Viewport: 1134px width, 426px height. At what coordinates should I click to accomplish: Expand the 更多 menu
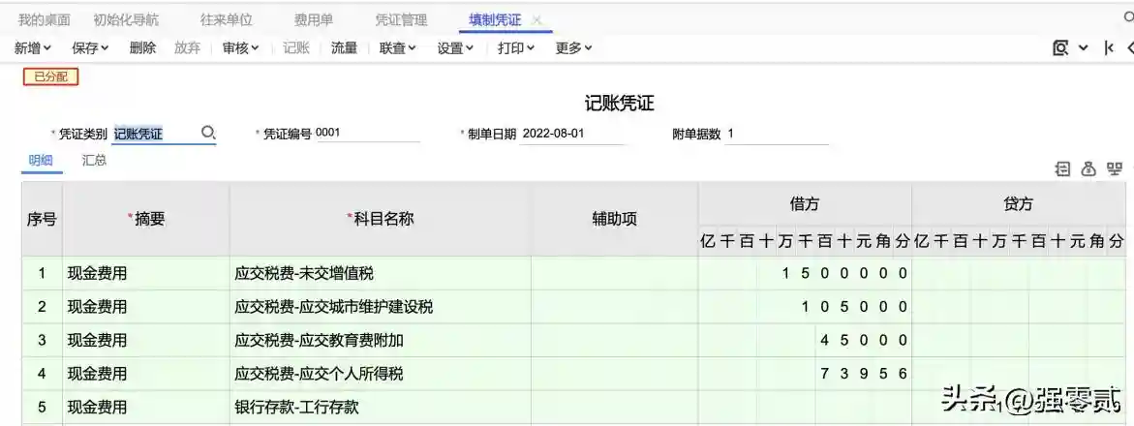573,47
